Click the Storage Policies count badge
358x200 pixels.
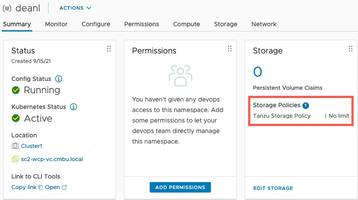[305, 105]
